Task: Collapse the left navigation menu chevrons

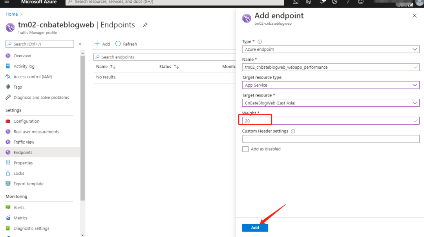Action: coord(80,44)
